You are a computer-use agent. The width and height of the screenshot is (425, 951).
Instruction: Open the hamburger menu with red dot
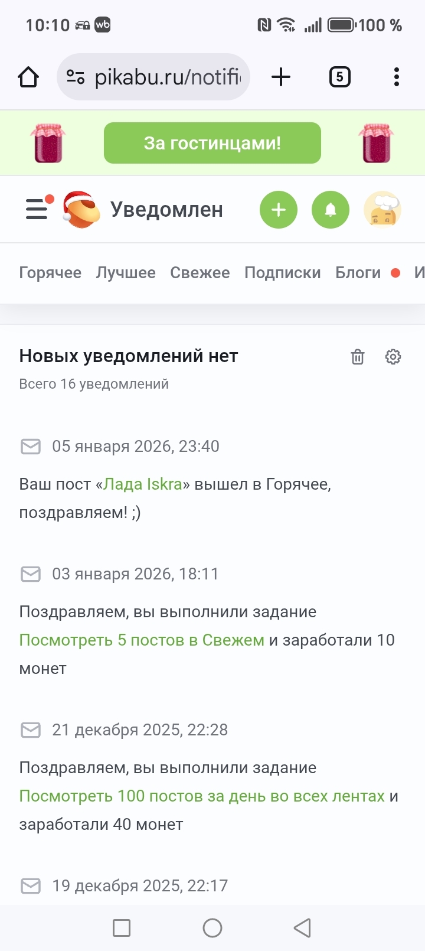tap(37, 209)
